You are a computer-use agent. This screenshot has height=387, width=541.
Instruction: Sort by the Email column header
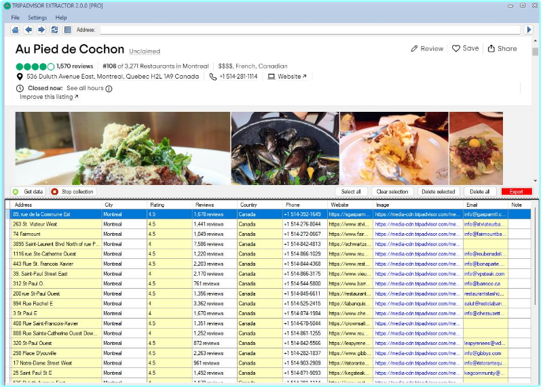click(485, 205)
